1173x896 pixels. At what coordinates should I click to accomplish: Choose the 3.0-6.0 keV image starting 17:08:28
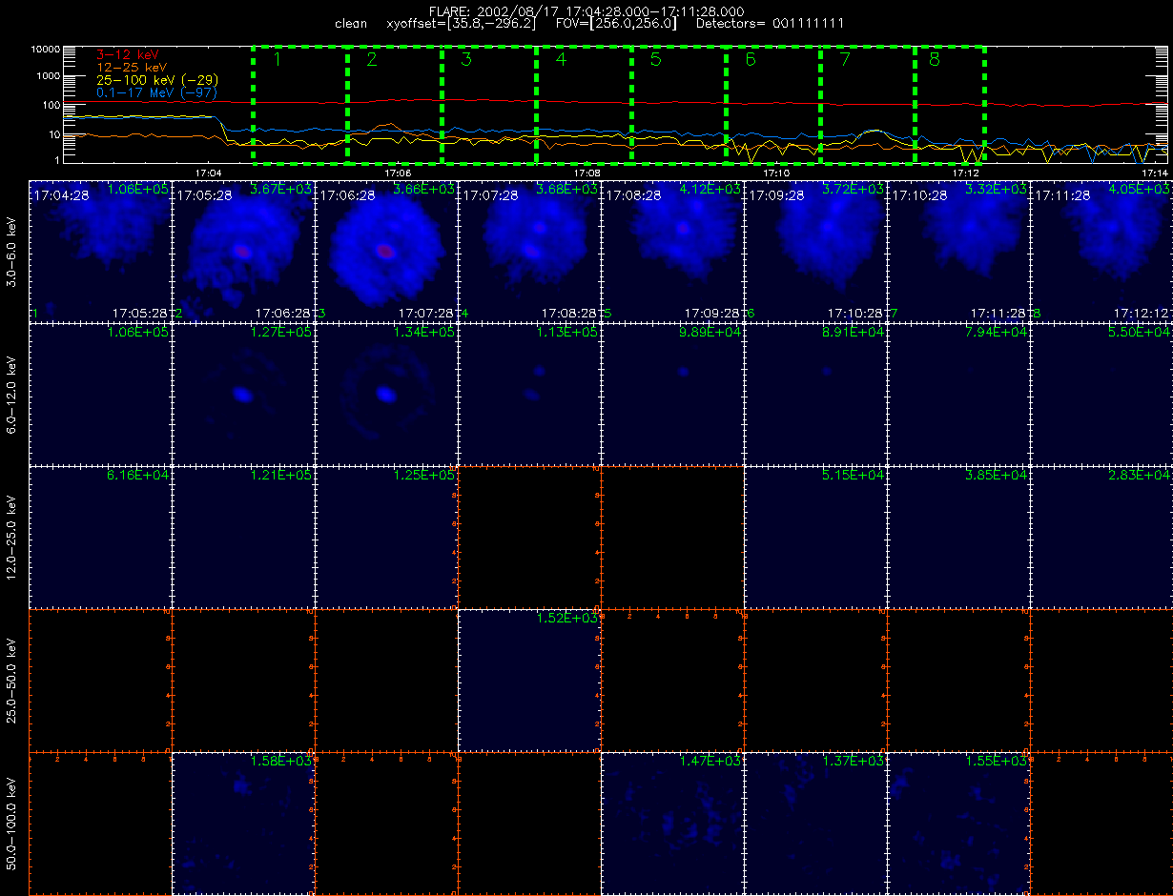tap(672, 251)
